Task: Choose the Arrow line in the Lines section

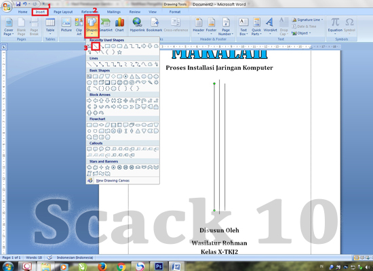Action: (96, 64)
